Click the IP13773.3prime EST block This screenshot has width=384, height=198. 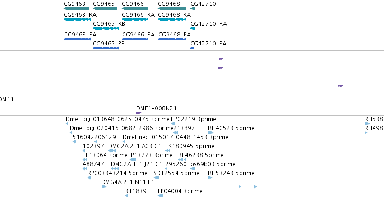(x=133, y=160)
